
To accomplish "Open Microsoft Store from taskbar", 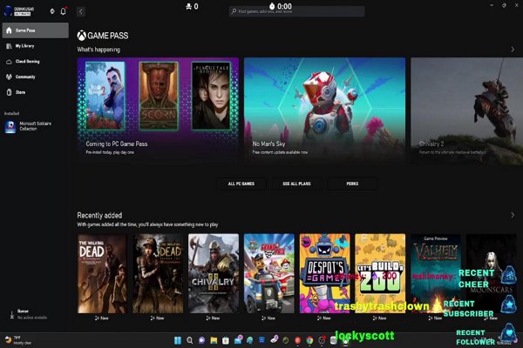I will point(226,340).
